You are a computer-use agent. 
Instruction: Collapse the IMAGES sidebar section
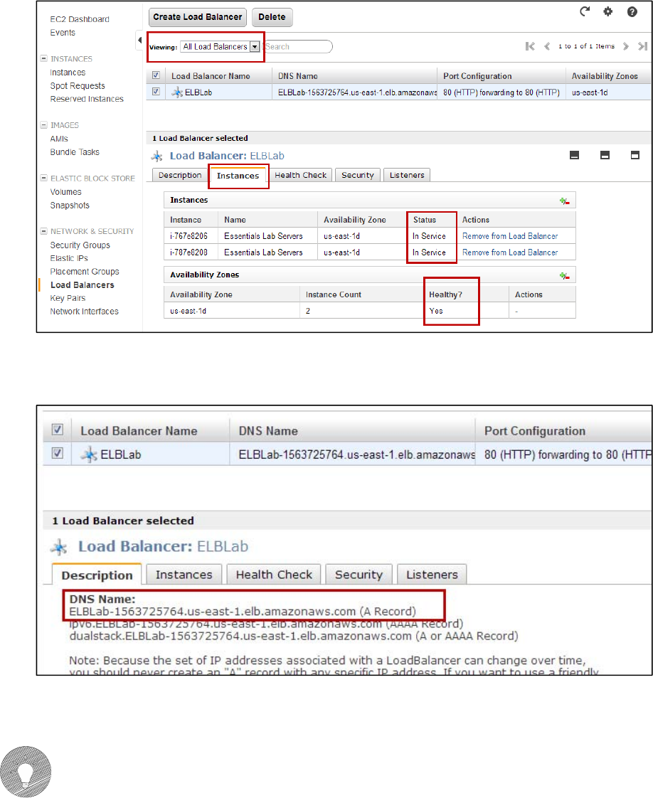(x=44, y=124)
